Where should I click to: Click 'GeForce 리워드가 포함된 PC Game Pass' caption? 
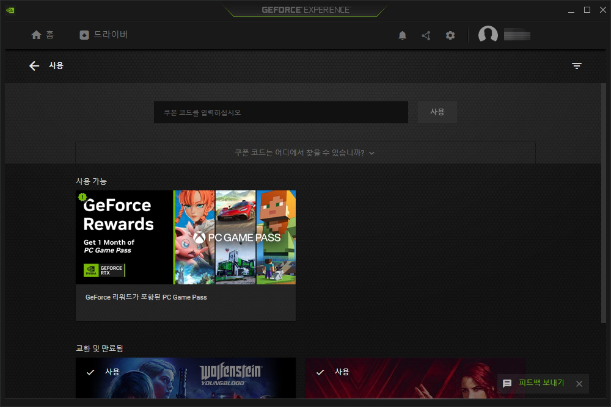(146, 297)
